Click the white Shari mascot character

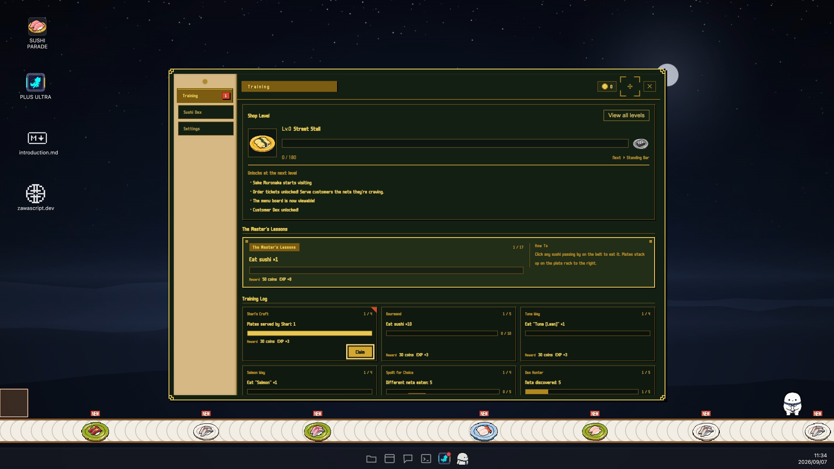pos(792,404)
